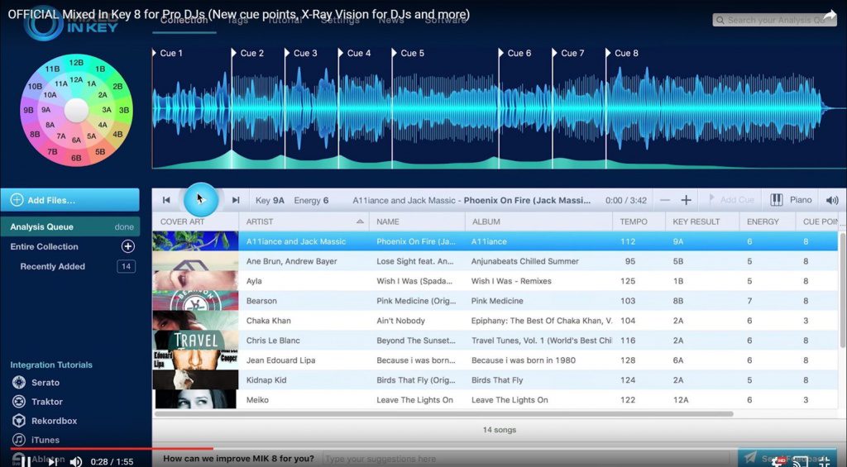Screen dimensions: 847x467
Task: Select the 8B segment on Camelot wheel
Action: [x=35, y=133]
